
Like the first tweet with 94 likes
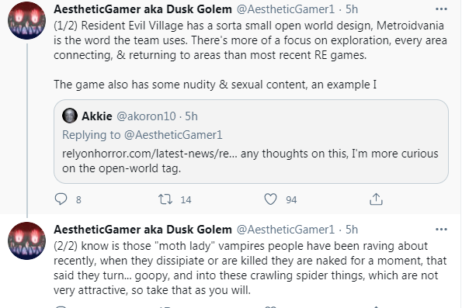pyautogui.click(x=270, y=199)
